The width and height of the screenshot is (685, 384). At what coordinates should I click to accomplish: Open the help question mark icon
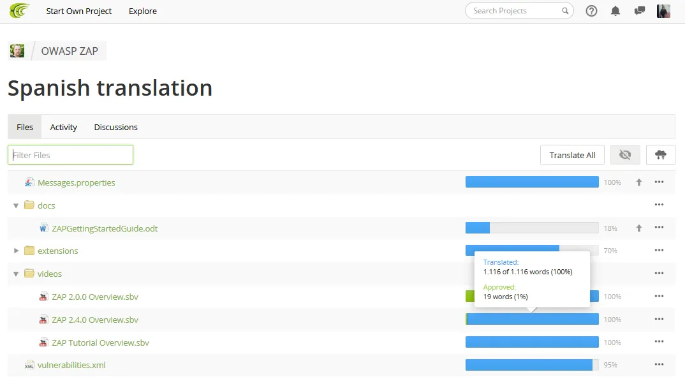coord(591,11)
